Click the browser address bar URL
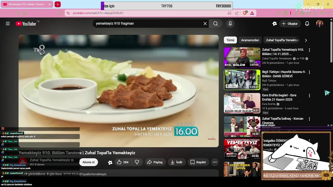This screenshot has height=187, width=333. [98, 13]
